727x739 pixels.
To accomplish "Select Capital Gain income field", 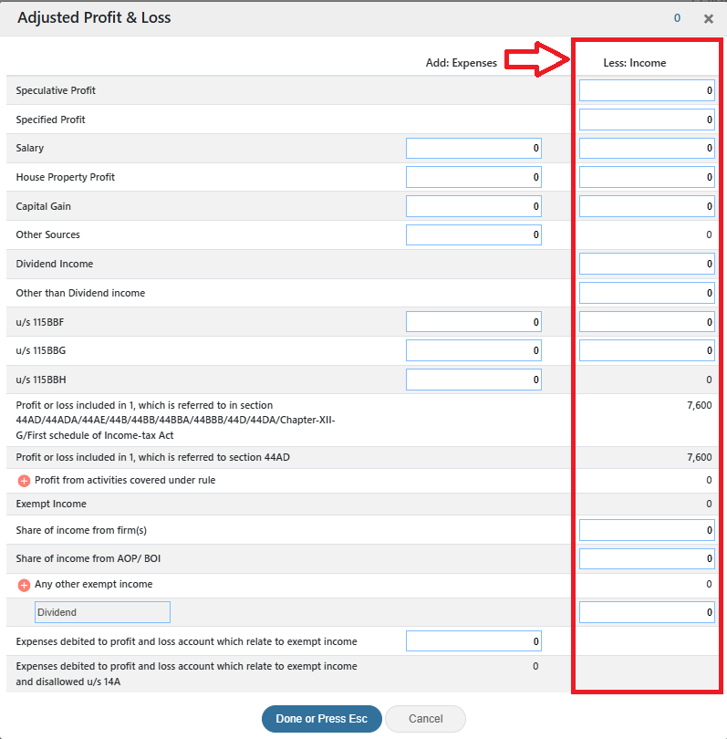I will 647,206.
